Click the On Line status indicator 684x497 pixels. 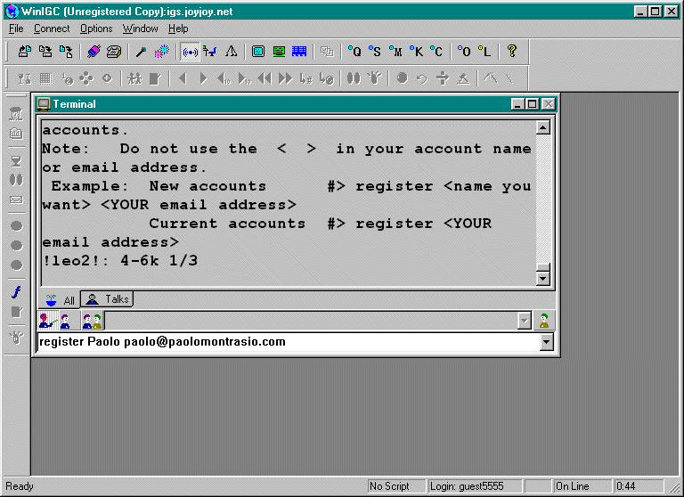[x=582, y=486]
